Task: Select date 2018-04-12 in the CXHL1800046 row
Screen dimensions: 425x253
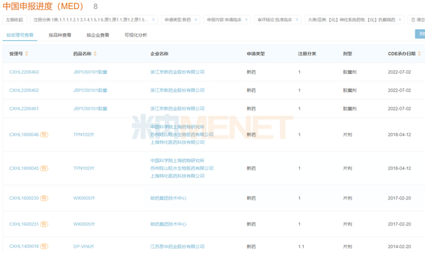Action: (399, 135)
